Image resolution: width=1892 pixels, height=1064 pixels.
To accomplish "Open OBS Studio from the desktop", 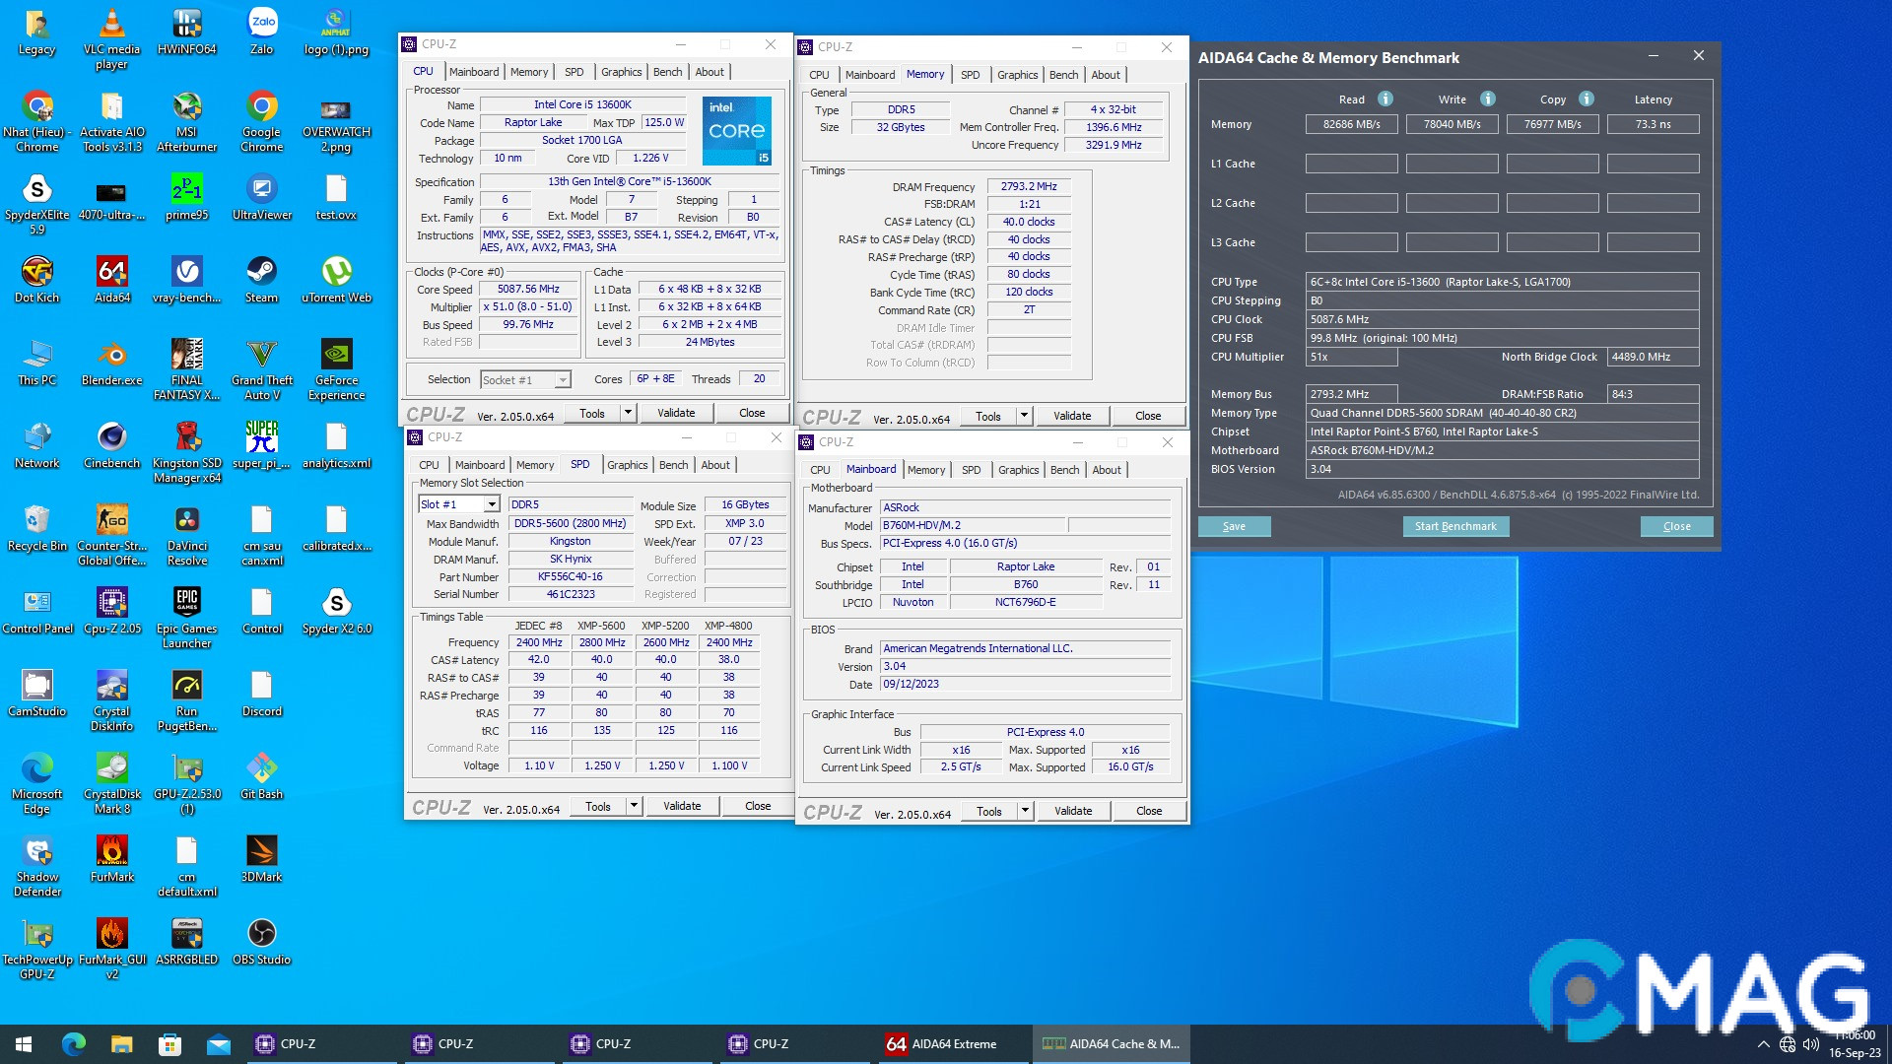I will (261, 934).
